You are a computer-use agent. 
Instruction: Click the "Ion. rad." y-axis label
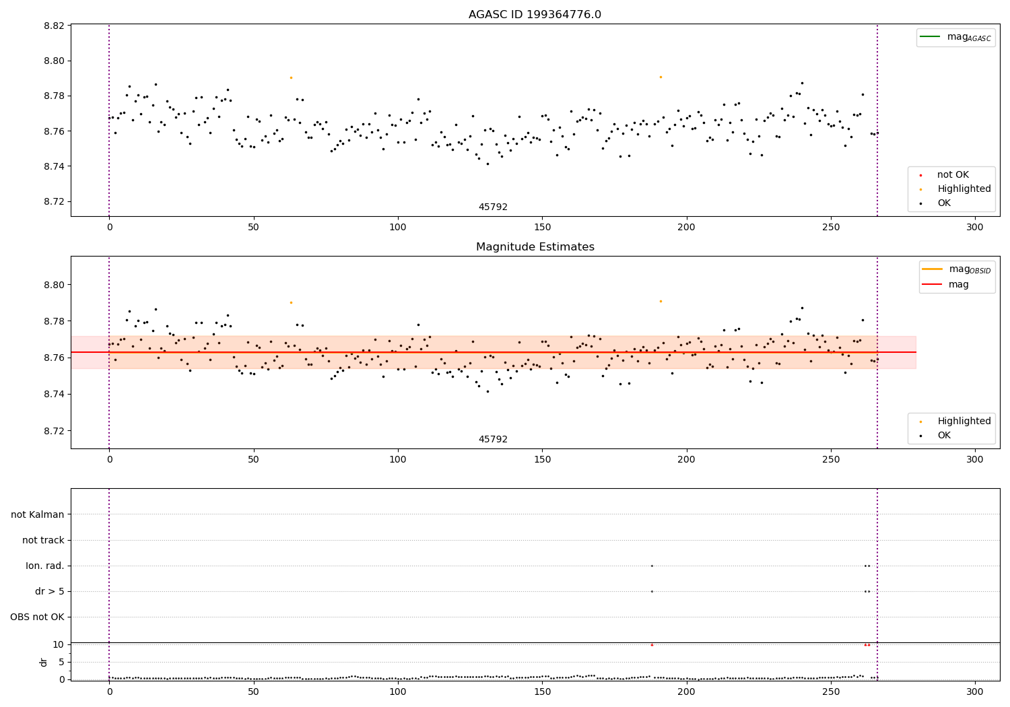click(45, 566)
